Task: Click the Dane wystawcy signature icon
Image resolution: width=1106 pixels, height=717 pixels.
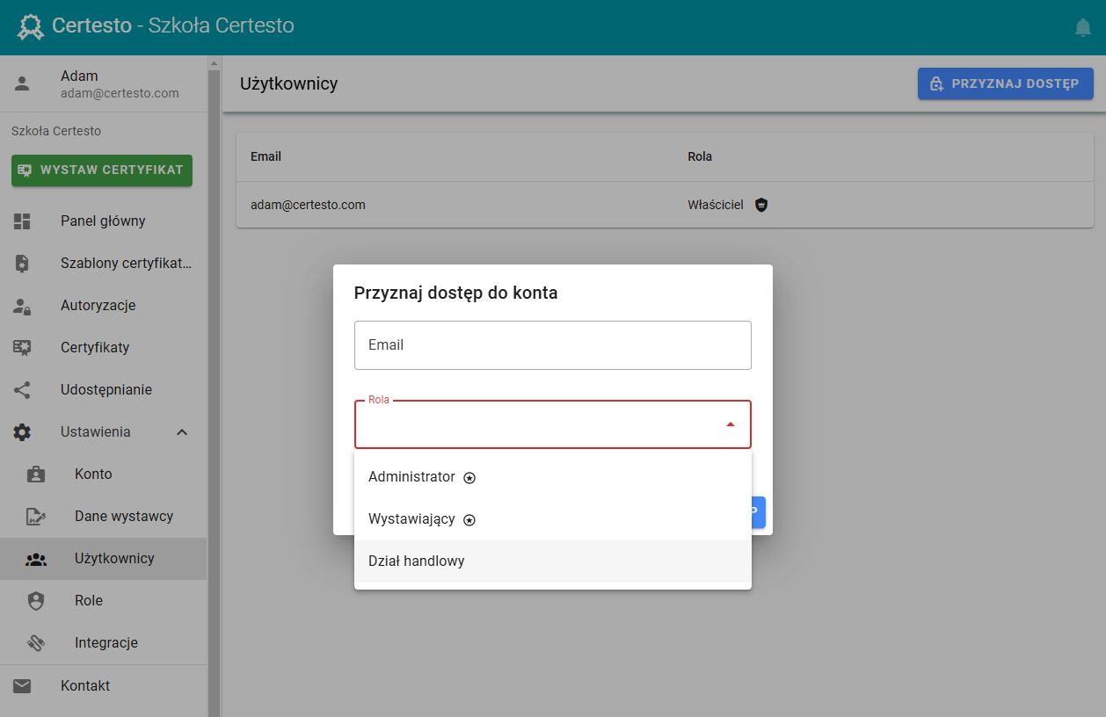Action: [x=36, y=517]
